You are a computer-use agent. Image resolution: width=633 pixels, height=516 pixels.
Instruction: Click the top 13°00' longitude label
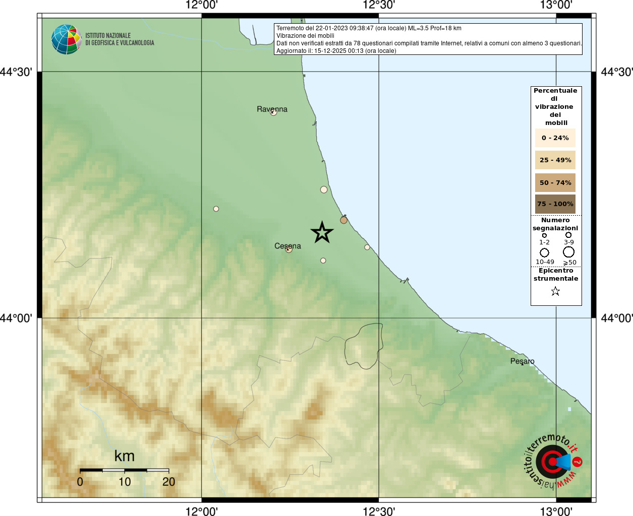[x=556, y=5]
